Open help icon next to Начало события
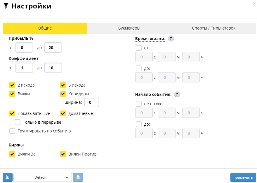257x183 pixels. pos(177,94)
